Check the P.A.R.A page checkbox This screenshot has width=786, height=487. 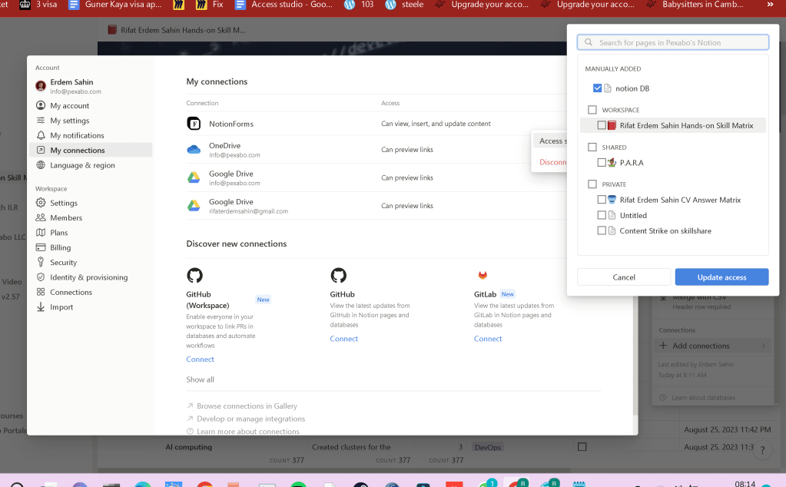pyautogui.click(x=602, y=162)
